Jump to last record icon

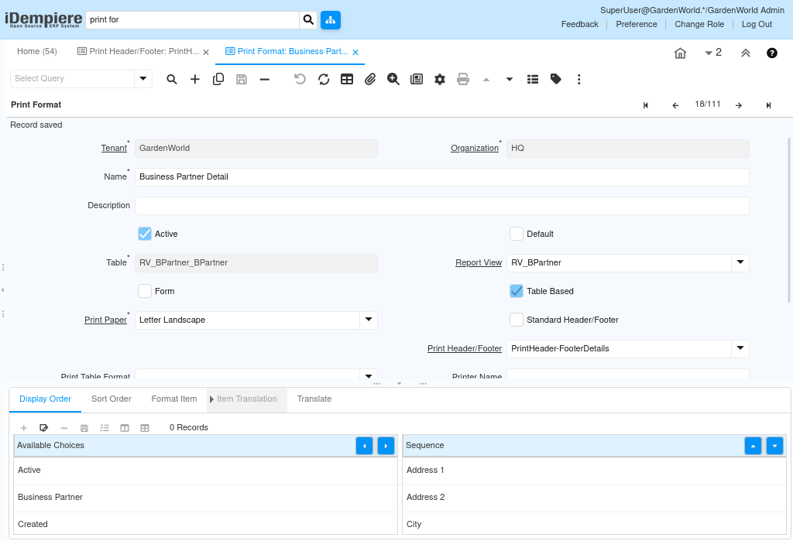tap(768, 105)
